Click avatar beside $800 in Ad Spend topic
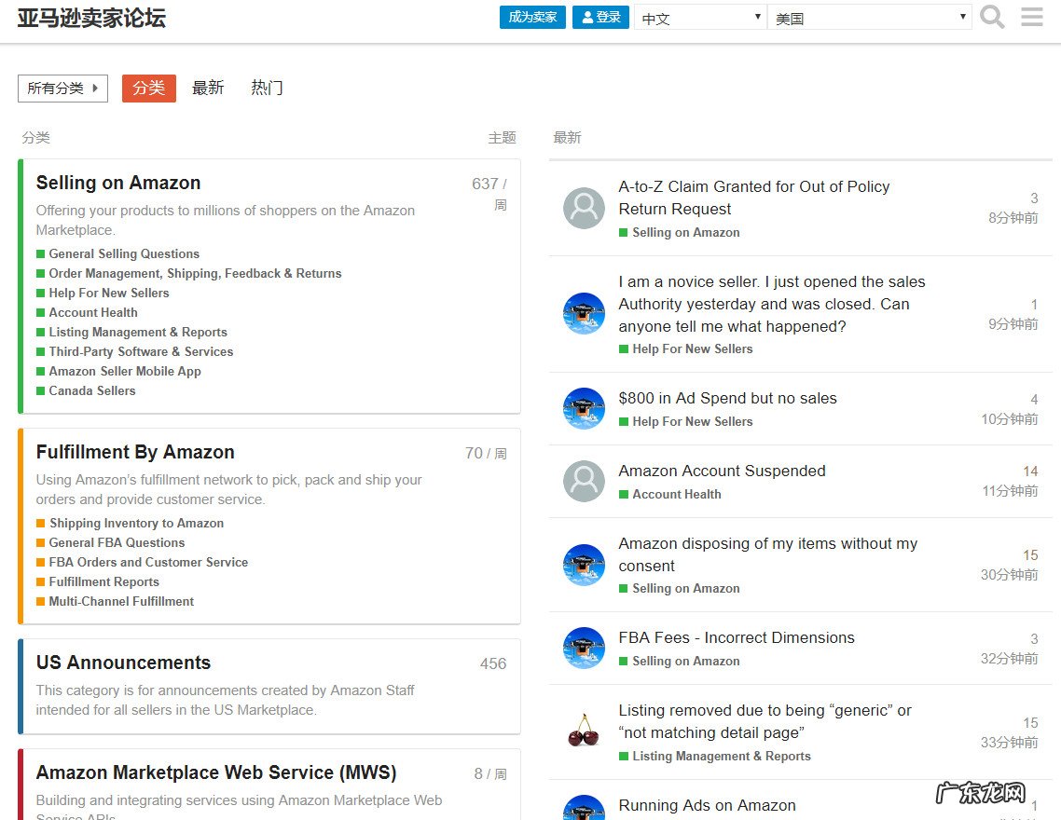The height and width of the screenshot is (820, 1061). [584, 408]
